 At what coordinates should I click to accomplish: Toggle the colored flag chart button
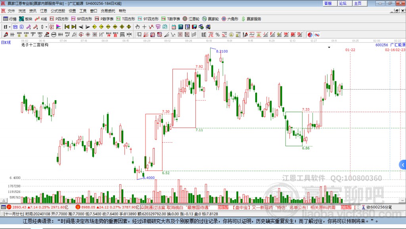59,27
